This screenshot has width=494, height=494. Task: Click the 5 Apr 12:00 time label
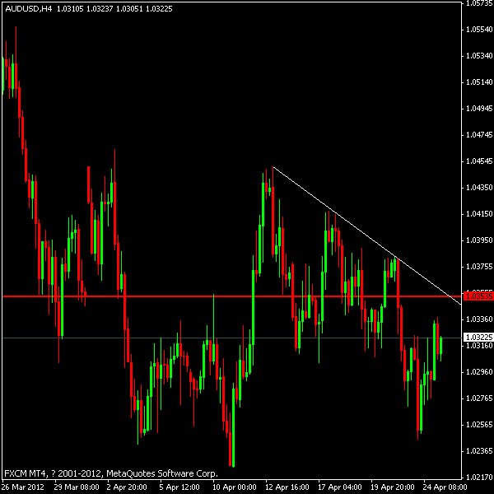tap(179, 487)
